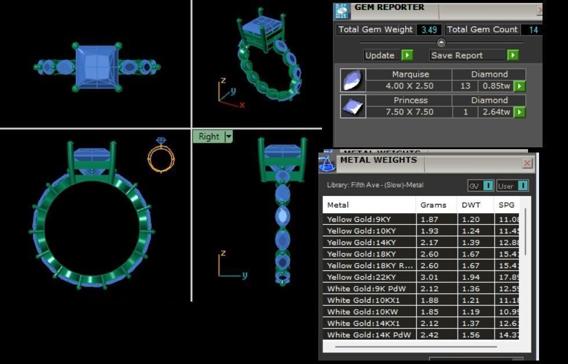Select the White Gold:9K PdW row
Screen dimensions: 568x364
(x=421, y=288)
